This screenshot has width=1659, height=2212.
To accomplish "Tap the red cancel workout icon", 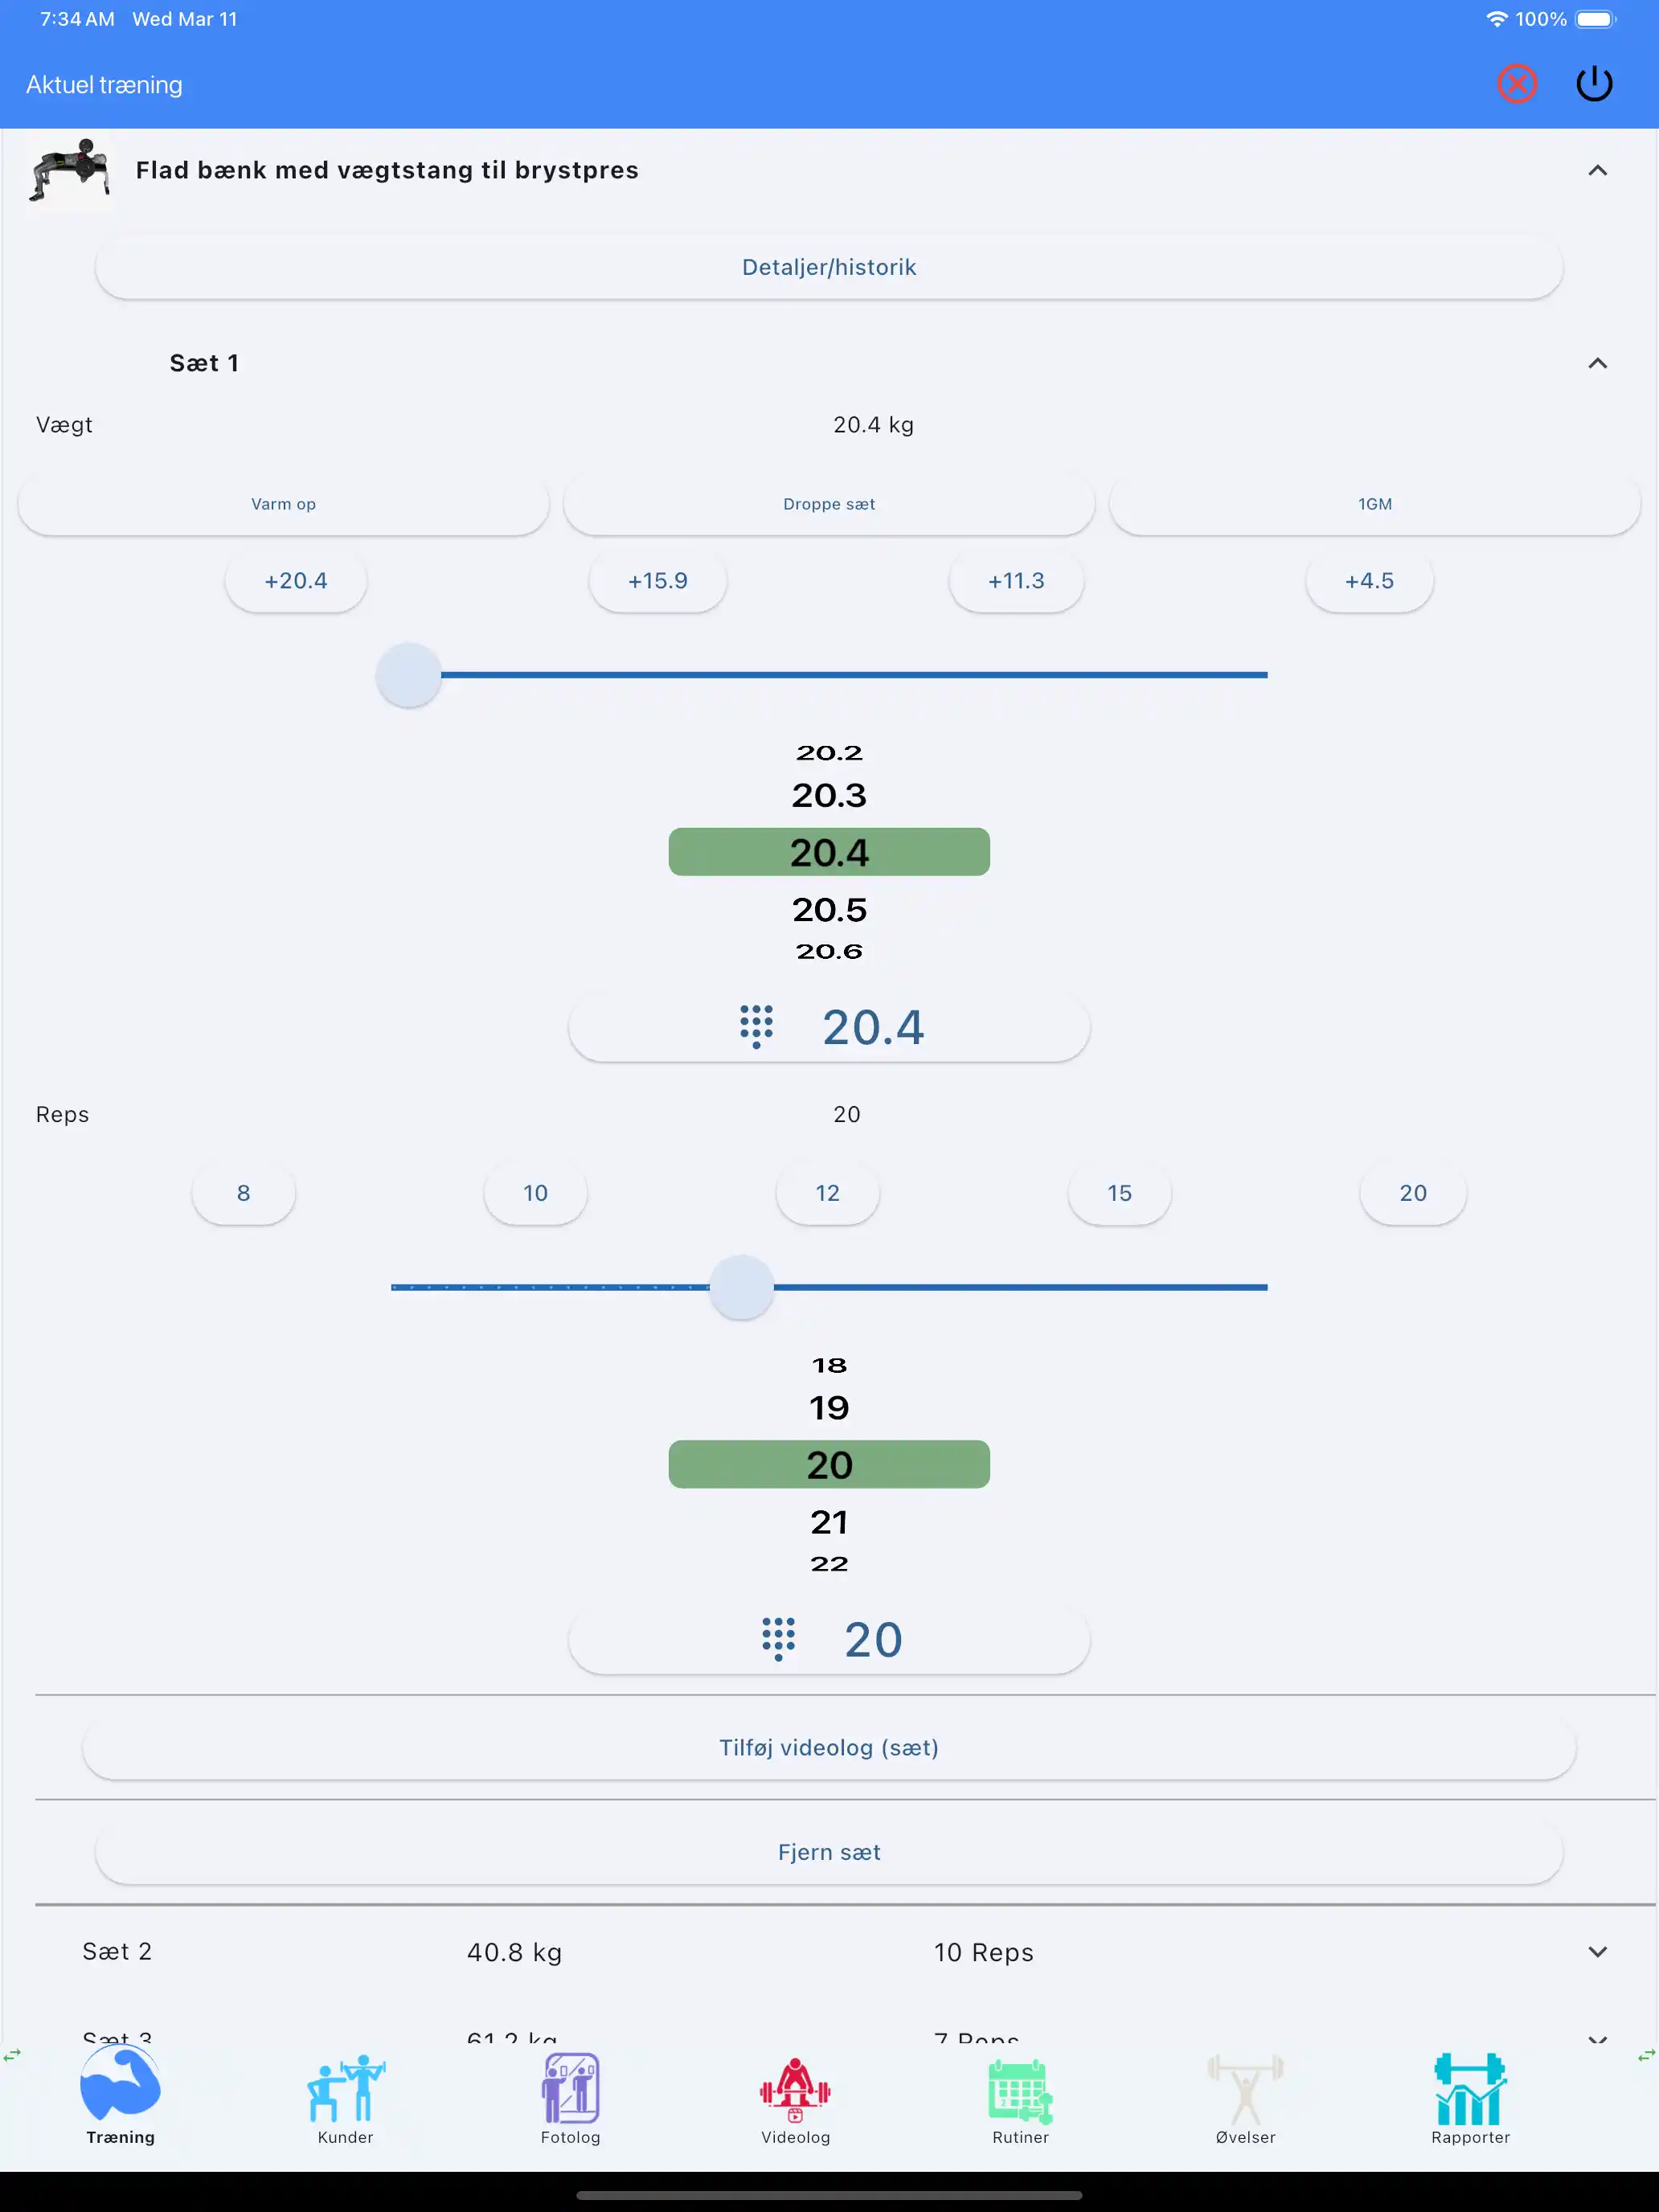I will (1516, 84).
